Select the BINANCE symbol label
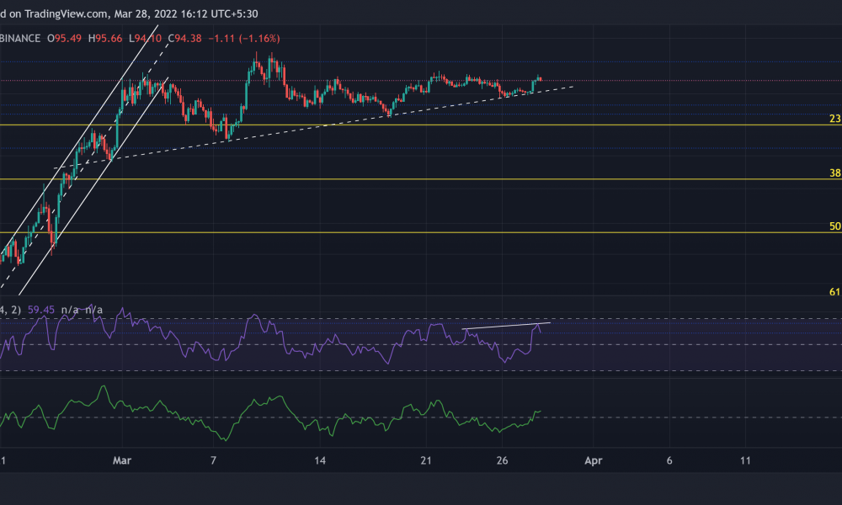The height and width of the screenshot is (505, 842). (20, 39)
